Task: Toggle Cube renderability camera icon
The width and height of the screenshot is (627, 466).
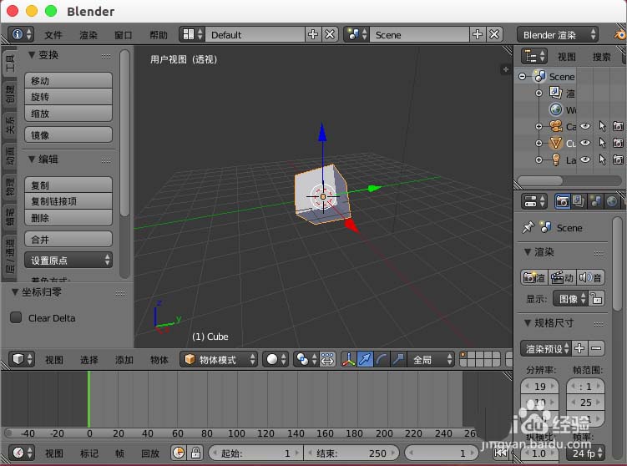Action: coord(618,143)
